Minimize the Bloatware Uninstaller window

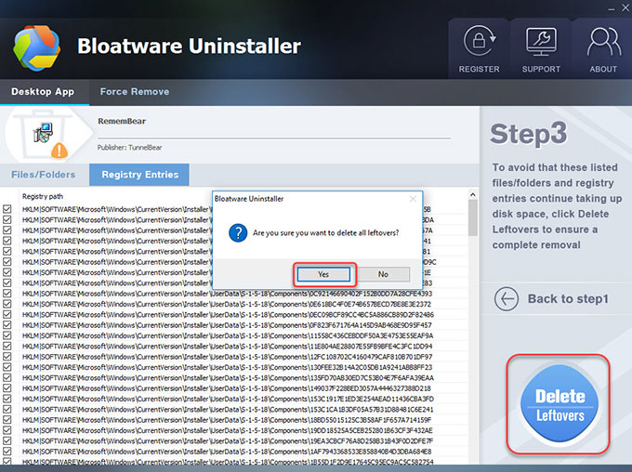pyautogui.click(x=612, y=9)
